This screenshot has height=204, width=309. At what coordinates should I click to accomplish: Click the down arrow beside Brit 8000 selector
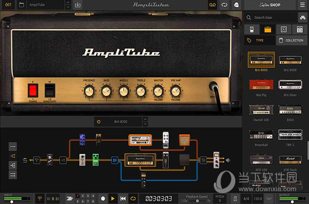[x=145, y=124]
